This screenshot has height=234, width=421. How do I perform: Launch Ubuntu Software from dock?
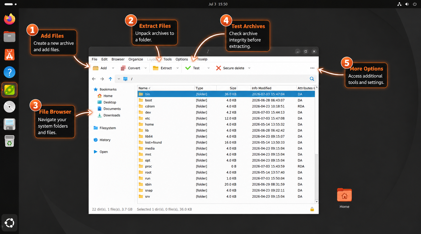(10, 54)
